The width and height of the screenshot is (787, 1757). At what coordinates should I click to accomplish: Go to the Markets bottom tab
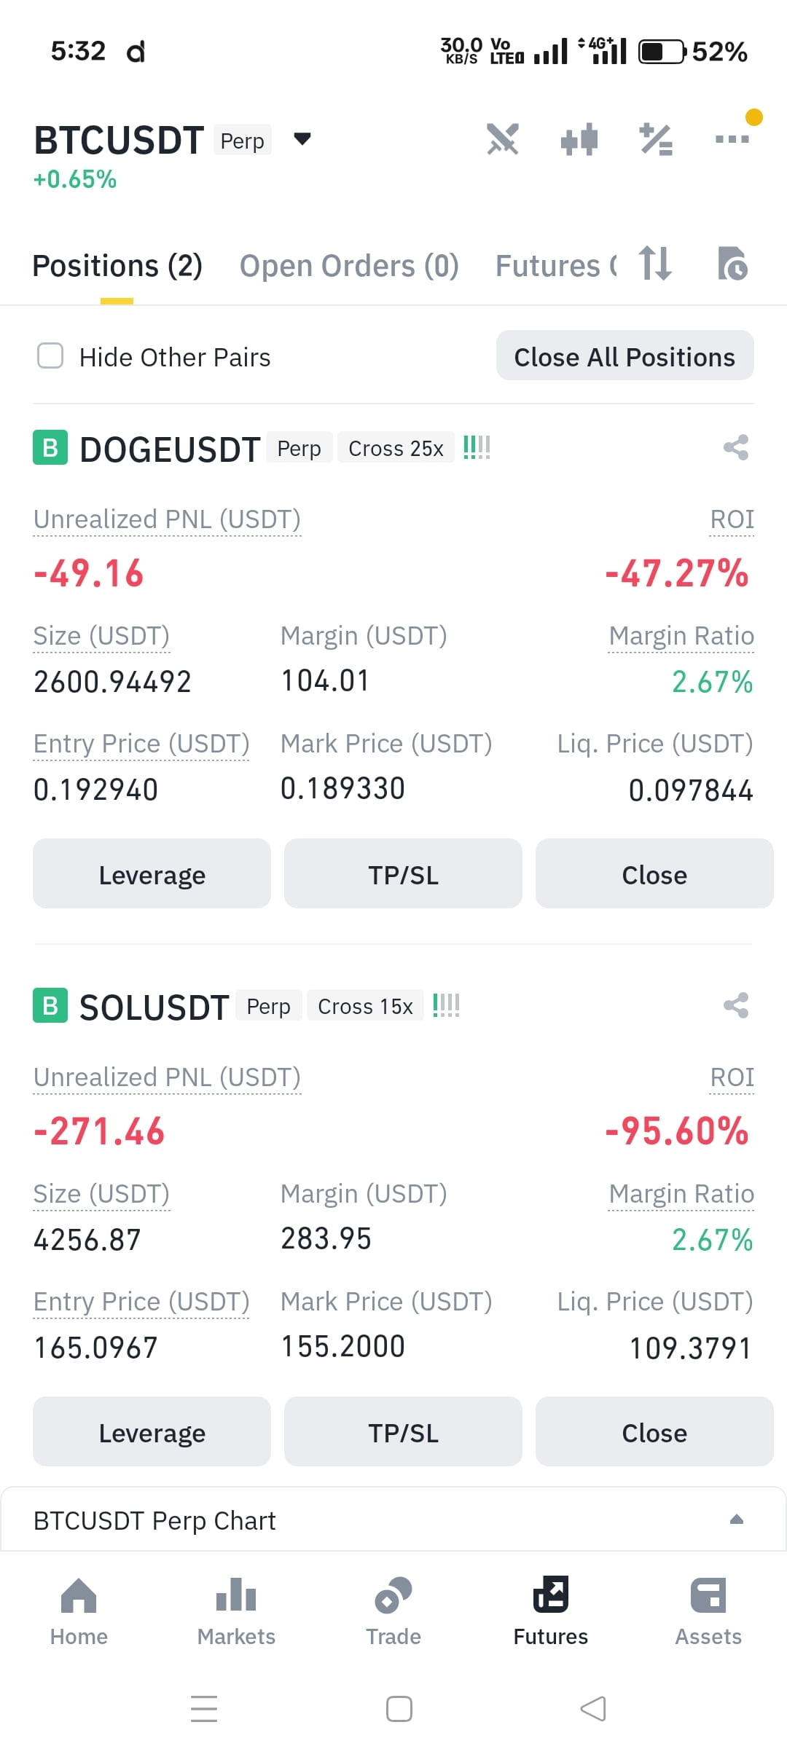(236, 1611)
